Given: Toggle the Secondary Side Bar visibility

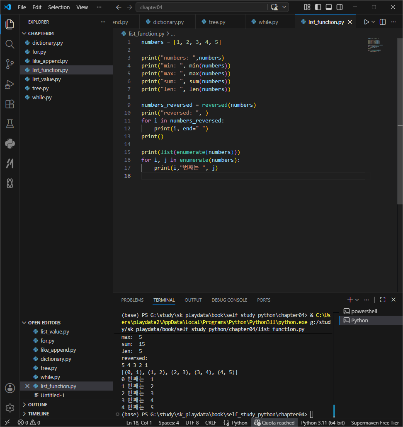Looking at the screenshot, I should coord(340,7).
